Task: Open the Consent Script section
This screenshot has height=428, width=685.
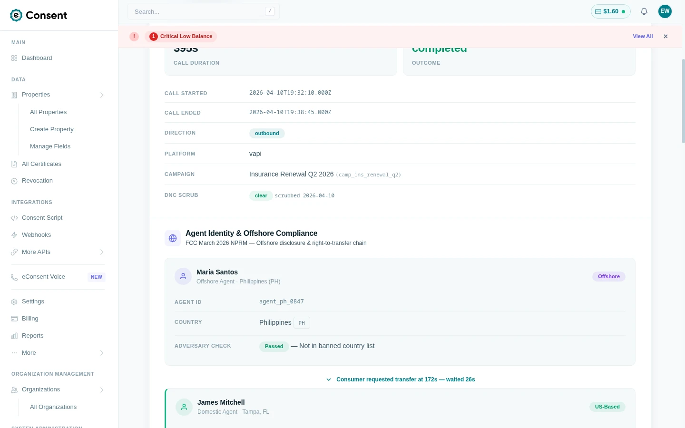Action: point(42,217)
